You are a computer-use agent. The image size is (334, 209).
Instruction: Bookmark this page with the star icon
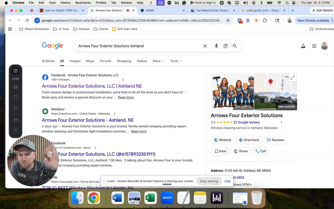click(228, 21)
